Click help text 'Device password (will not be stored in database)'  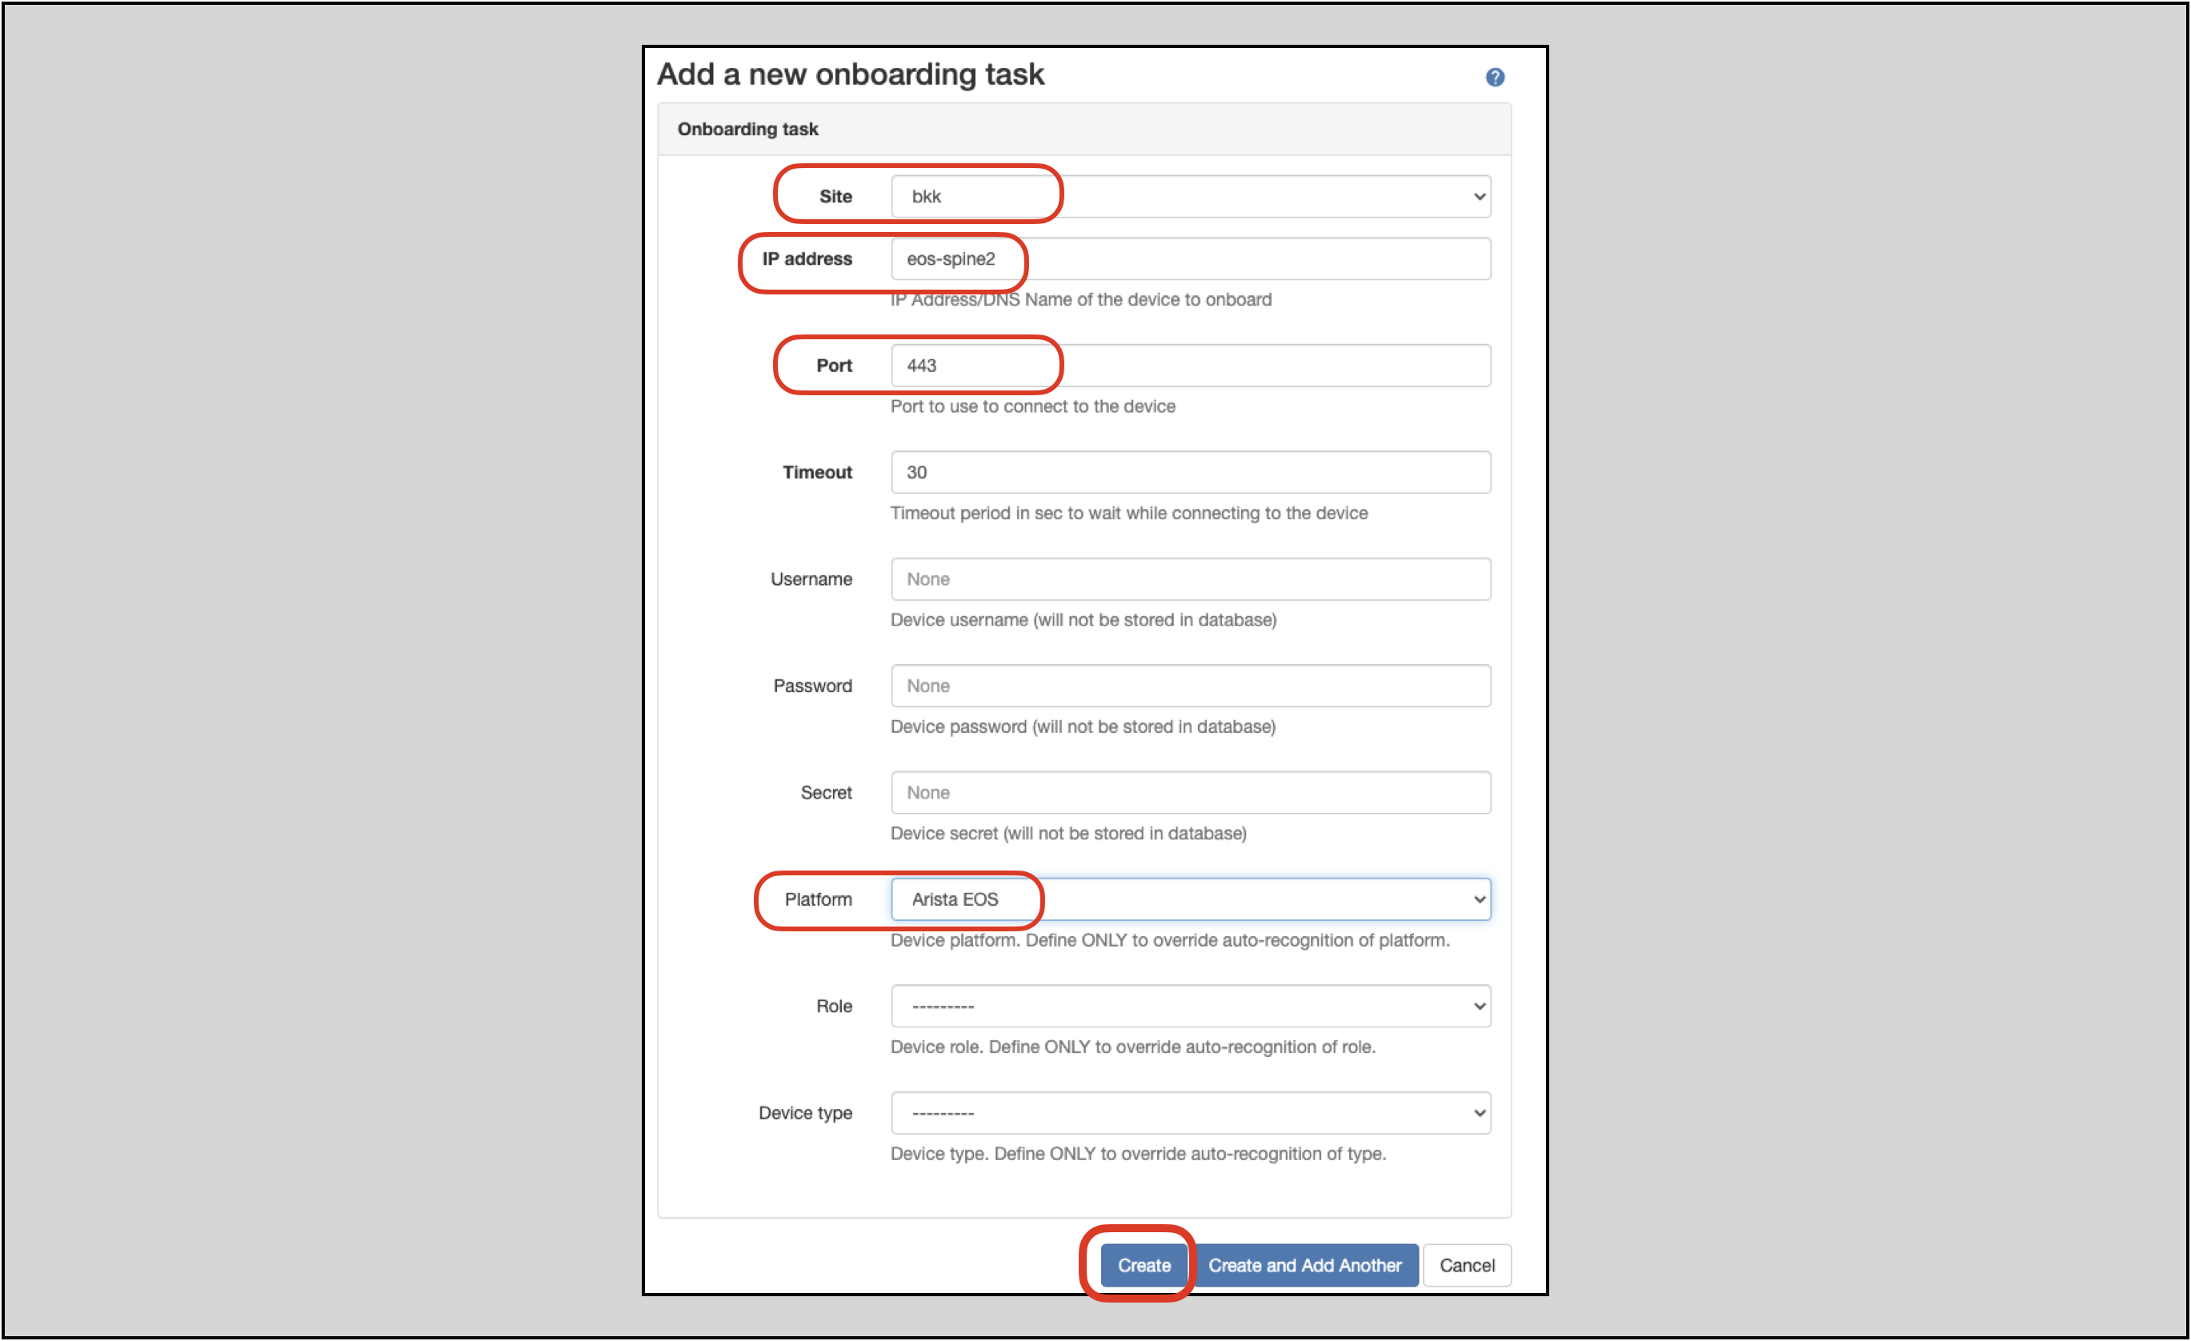click(x=1083, y=727)
